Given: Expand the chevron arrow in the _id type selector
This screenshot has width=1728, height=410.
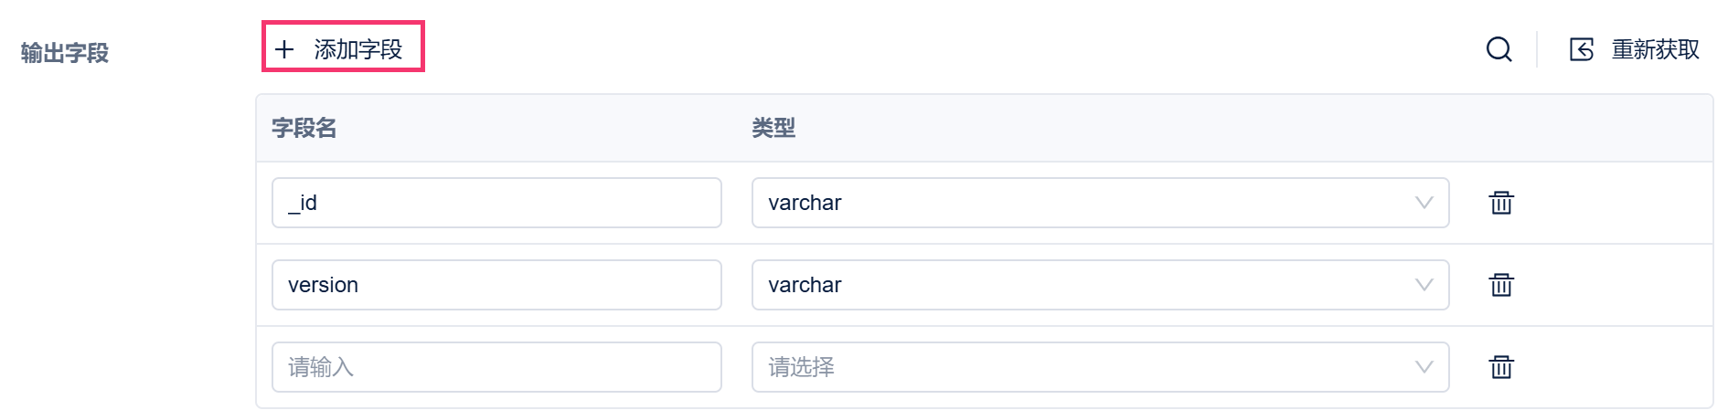Looking at the screenshot, I should (1424, 203).
